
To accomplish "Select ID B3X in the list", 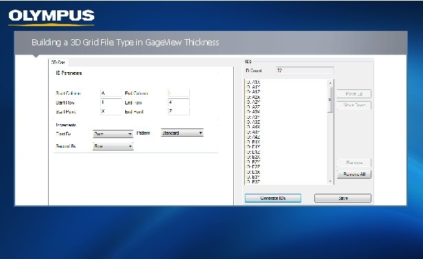I will (x=253, y=172).
